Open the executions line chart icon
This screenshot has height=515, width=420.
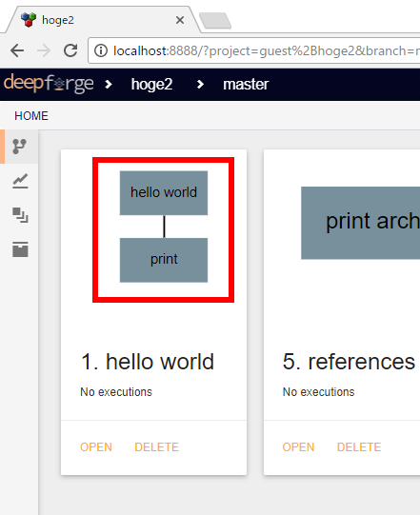pyautogui.click(x=20, y=181)
